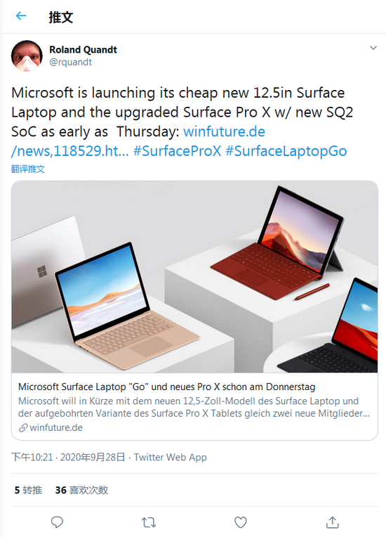This screenshot has width=386, height=537.
Task: View the 36 喜欢次数 likes list
Action: point(81,490)
